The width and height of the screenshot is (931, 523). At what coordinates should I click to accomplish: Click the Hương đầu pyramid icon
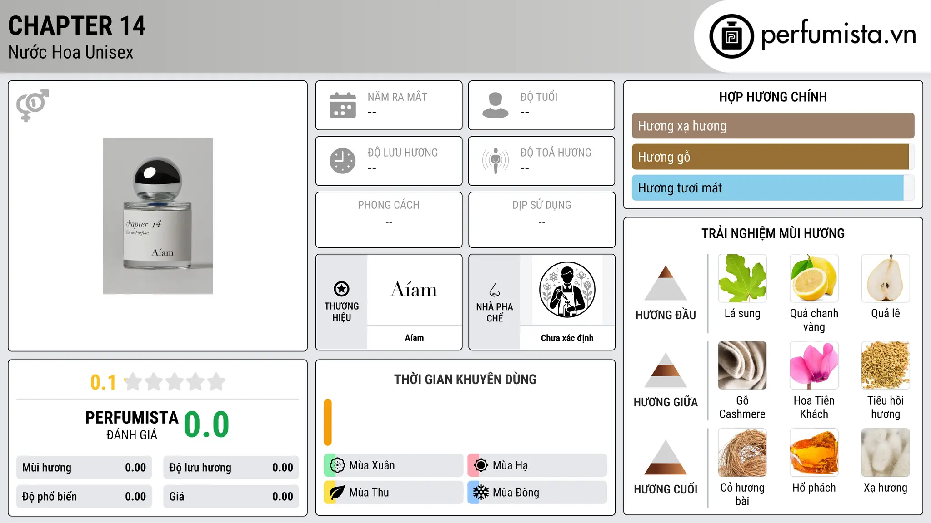pos(666,282)
